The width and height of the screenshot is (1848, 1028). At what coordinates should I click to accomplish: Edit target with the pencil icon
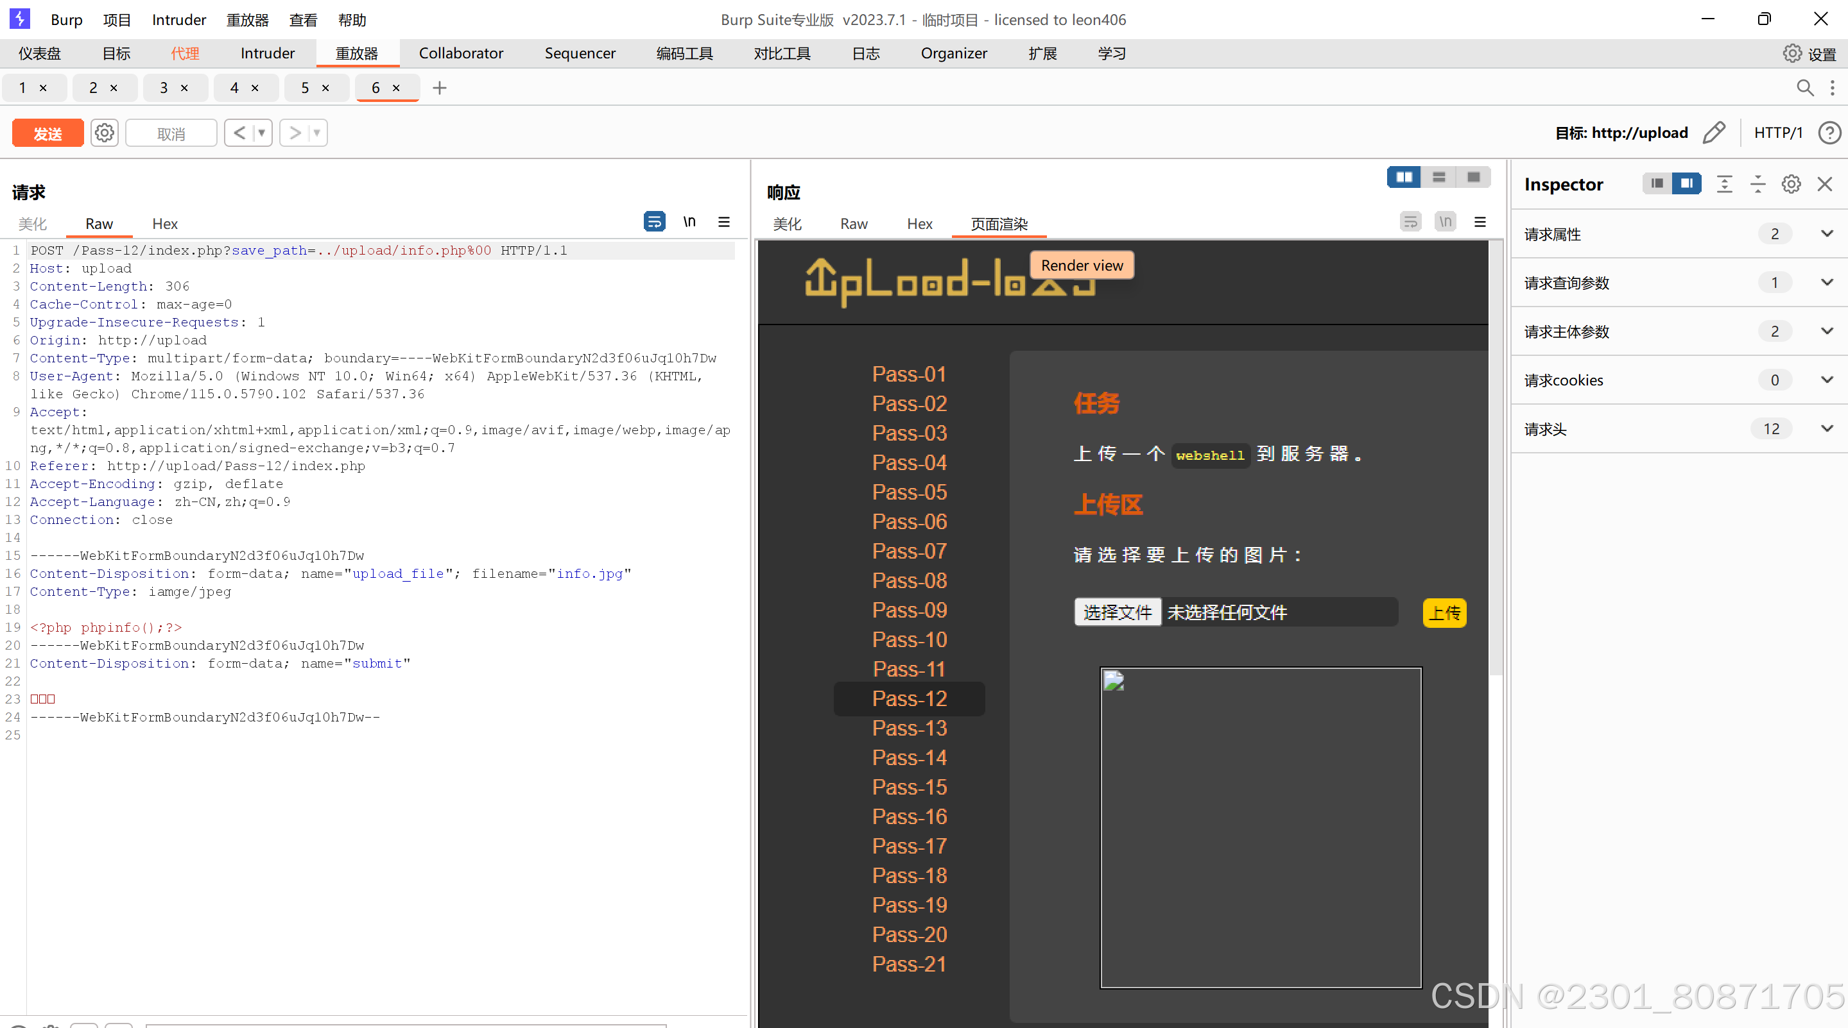click(x=1714, y=133)
